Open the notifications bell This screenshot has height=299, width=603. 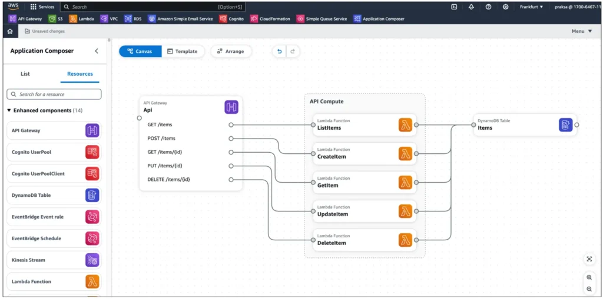[x=471, y=7]
